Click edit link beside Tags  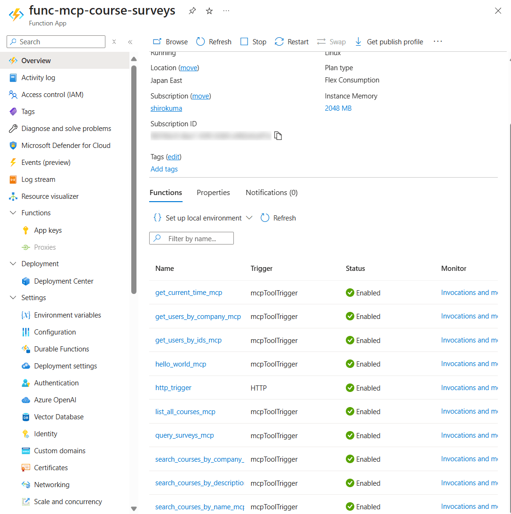click(x=174, y=157)
